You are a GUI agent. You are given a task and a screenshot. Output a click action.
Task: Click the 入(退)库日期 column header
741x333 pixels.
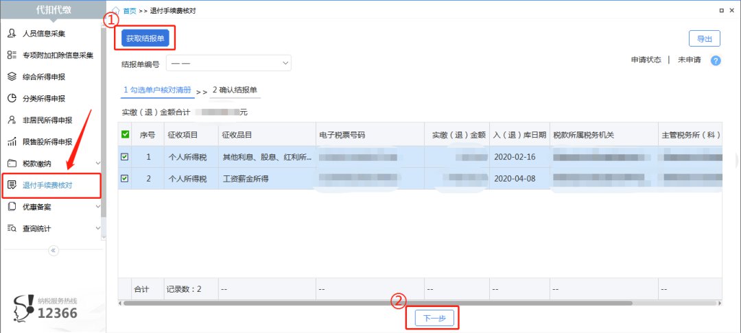pos(519,134)
